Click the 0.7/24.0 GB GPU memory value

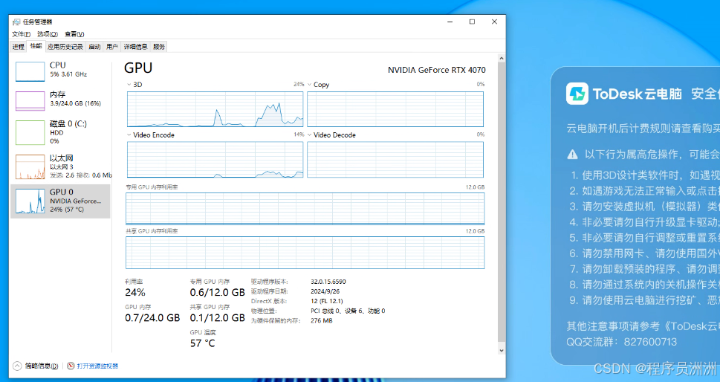point(152,318)
